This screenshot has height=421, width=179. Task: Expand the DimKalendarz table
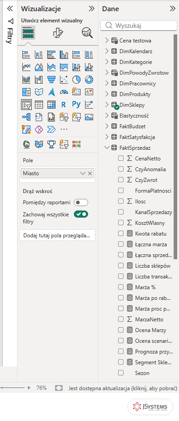pyautogui.click(x=107, y=51)
